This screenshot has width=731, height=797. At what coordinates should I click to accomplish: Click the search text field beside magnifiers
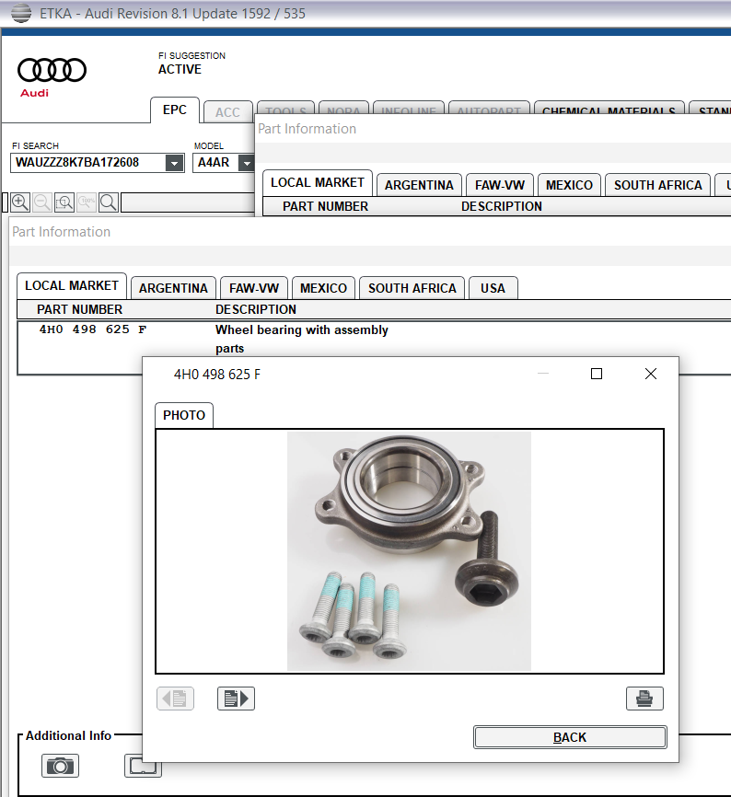pyautogui.click(x=188, y=202)
